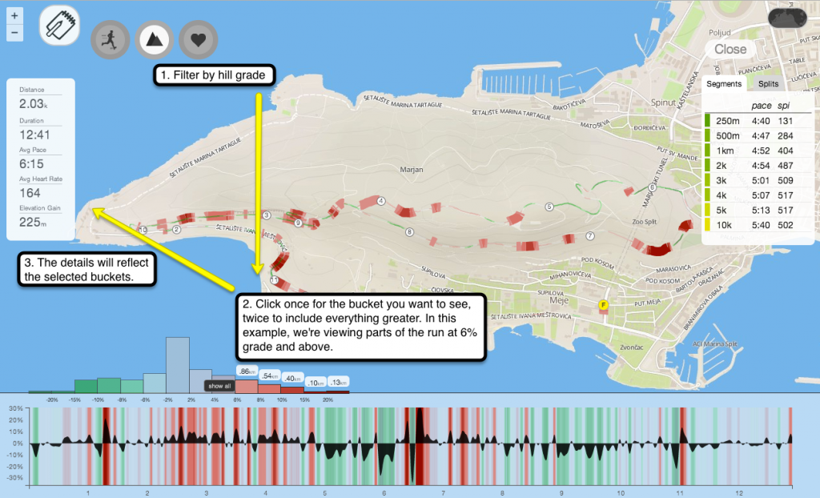The height and width of the screenshot is (498, 820).
Task: Select the .40km grade bucket bar
Action: (292, 390)
